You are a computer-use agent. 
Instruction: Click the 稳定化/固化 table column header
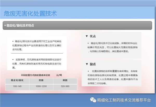[x=17, y=81]
